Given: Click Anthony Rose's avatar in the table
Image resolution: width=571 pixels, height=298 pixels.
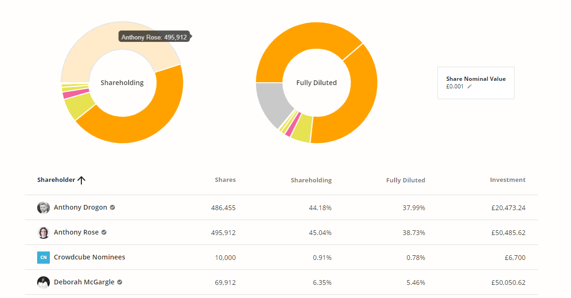Looking at the screenshot, I should coord(43,233).
